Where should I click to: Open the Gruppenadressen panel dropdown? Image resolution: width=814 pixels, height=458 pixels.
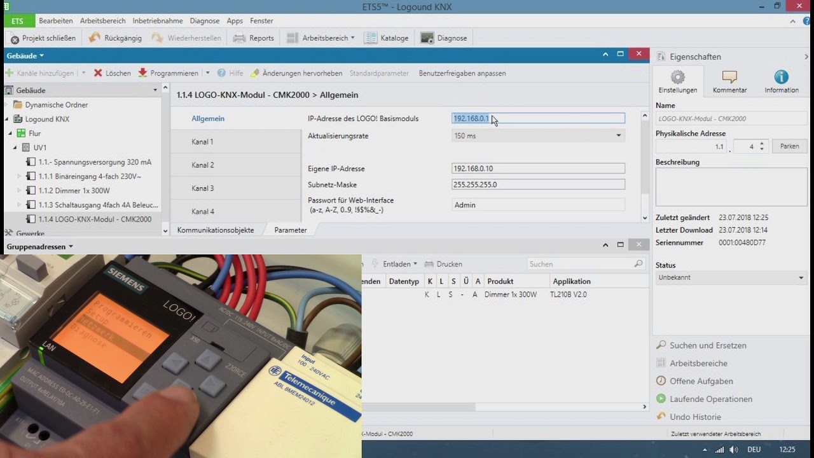point(40,246)
